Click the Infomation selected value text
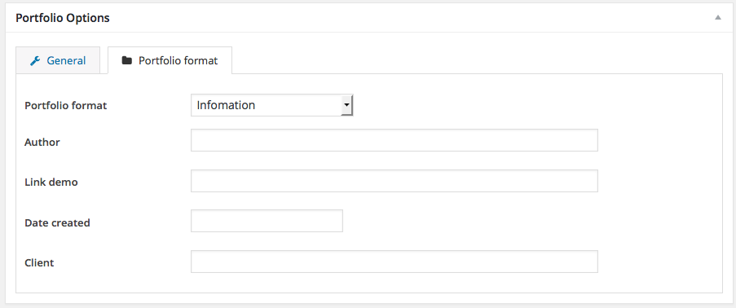 (226, 105)
